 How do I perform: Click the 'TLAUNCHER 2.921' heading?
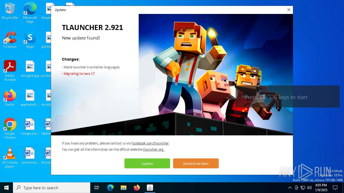tap(92, 27)
